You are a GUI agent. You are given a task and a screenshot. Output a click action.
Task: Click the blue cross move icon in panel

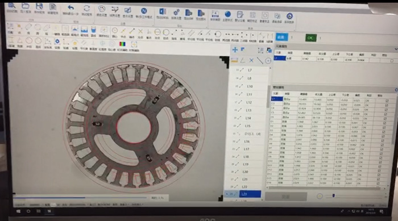[235, 50]
